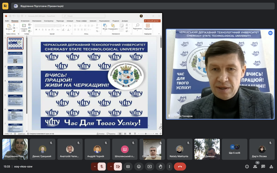Open more options three-dot menu
This screenshot has width=277, height=173.
click(x=169, y=167)
